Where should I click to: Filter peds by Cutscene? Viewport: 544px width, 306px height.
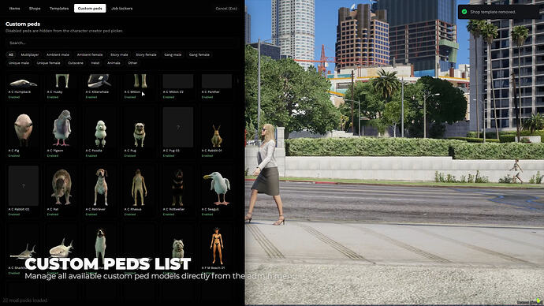pyautogui.click(x=76, y=63)
